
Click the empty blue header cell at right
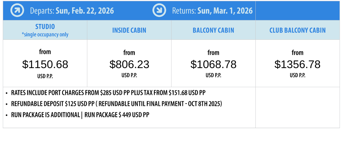pos(298,10)
